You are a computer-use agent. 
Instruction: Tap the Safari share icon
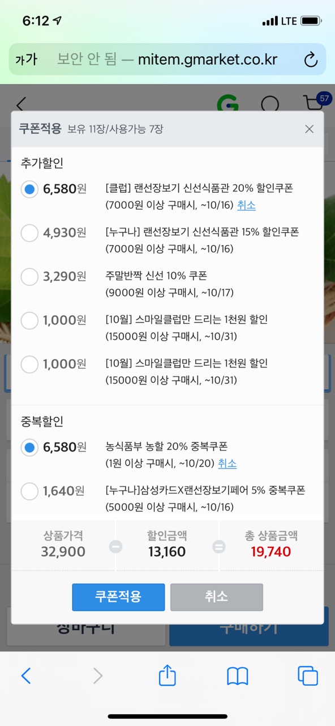(x=167, y=675)
